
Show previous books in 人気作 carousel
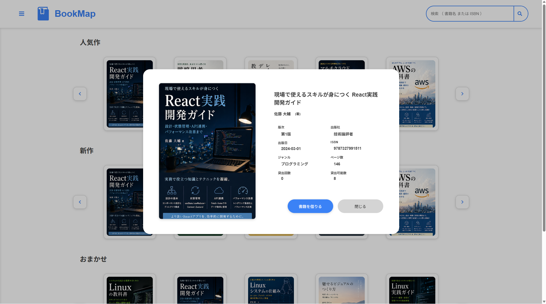tap(80, 94)
